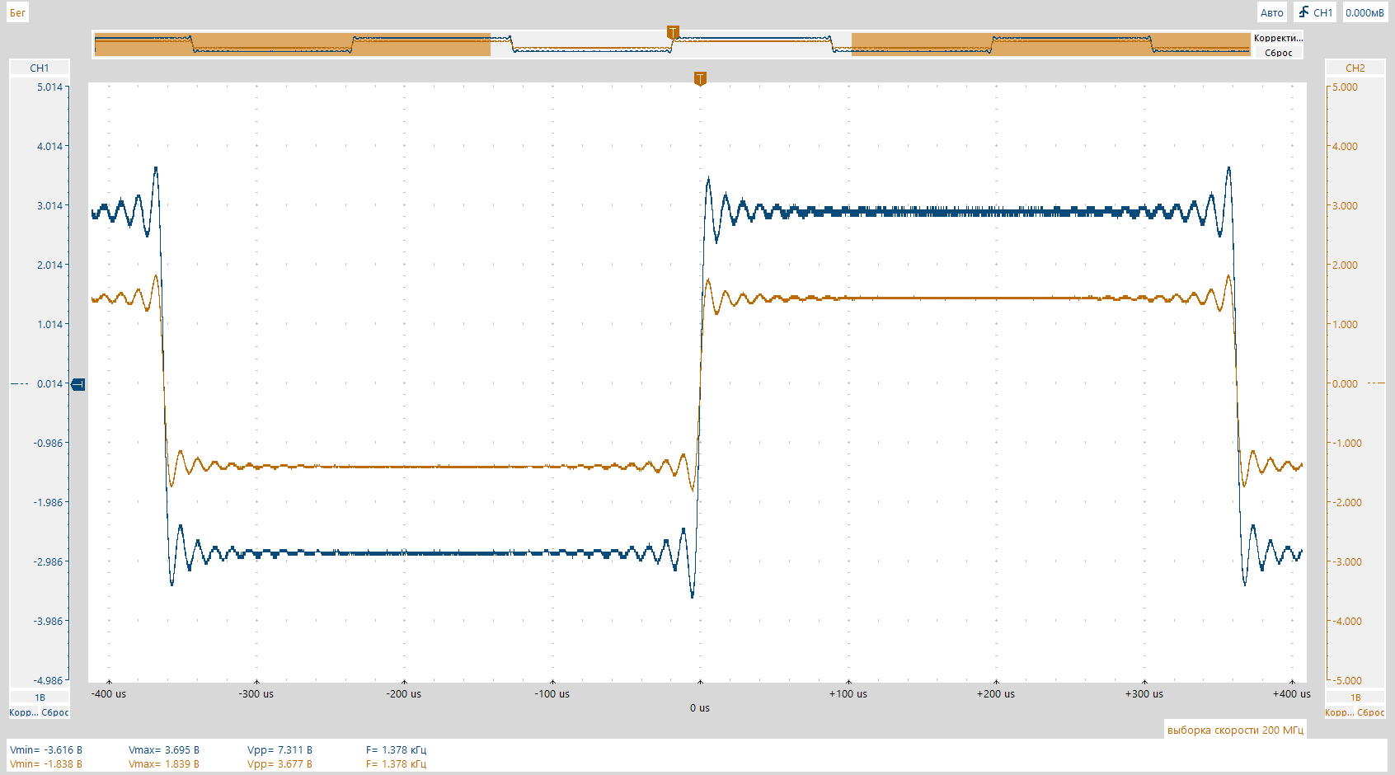Click the CH1 1В volts-per-division value
Image resolution: width=1395 pixels, height=775 pixels.
pos(40,697)
